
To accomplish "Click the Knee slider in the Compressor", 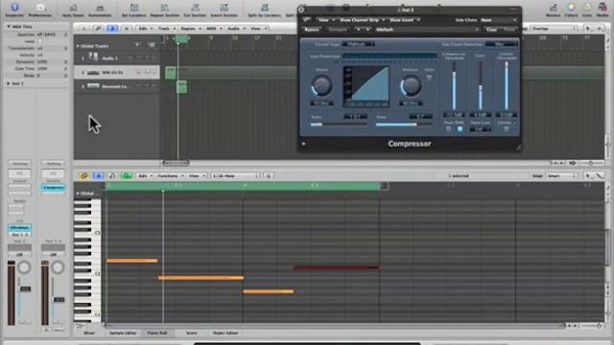I will pyautogui.click(x=404, y=125).
